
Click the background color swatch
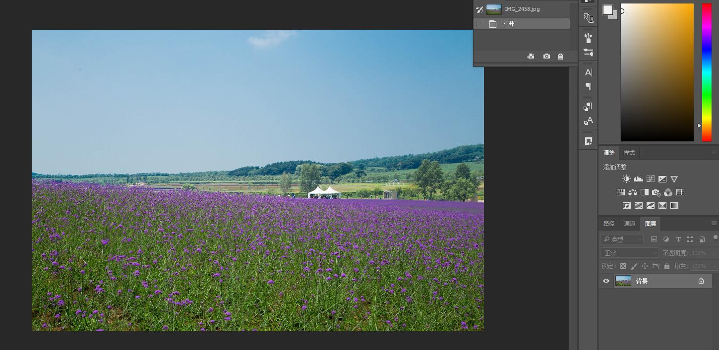615,17
